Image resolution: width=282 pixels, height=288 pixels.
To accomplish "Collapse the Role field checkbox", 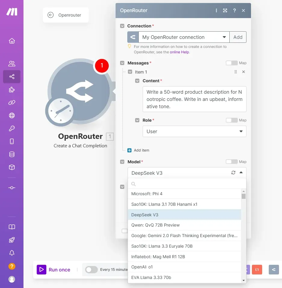I will (137, 120).
